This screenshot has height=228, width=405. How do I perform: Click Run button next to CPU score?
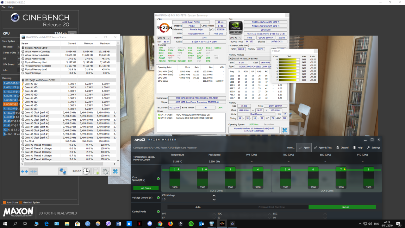click(x=72, y=33)
